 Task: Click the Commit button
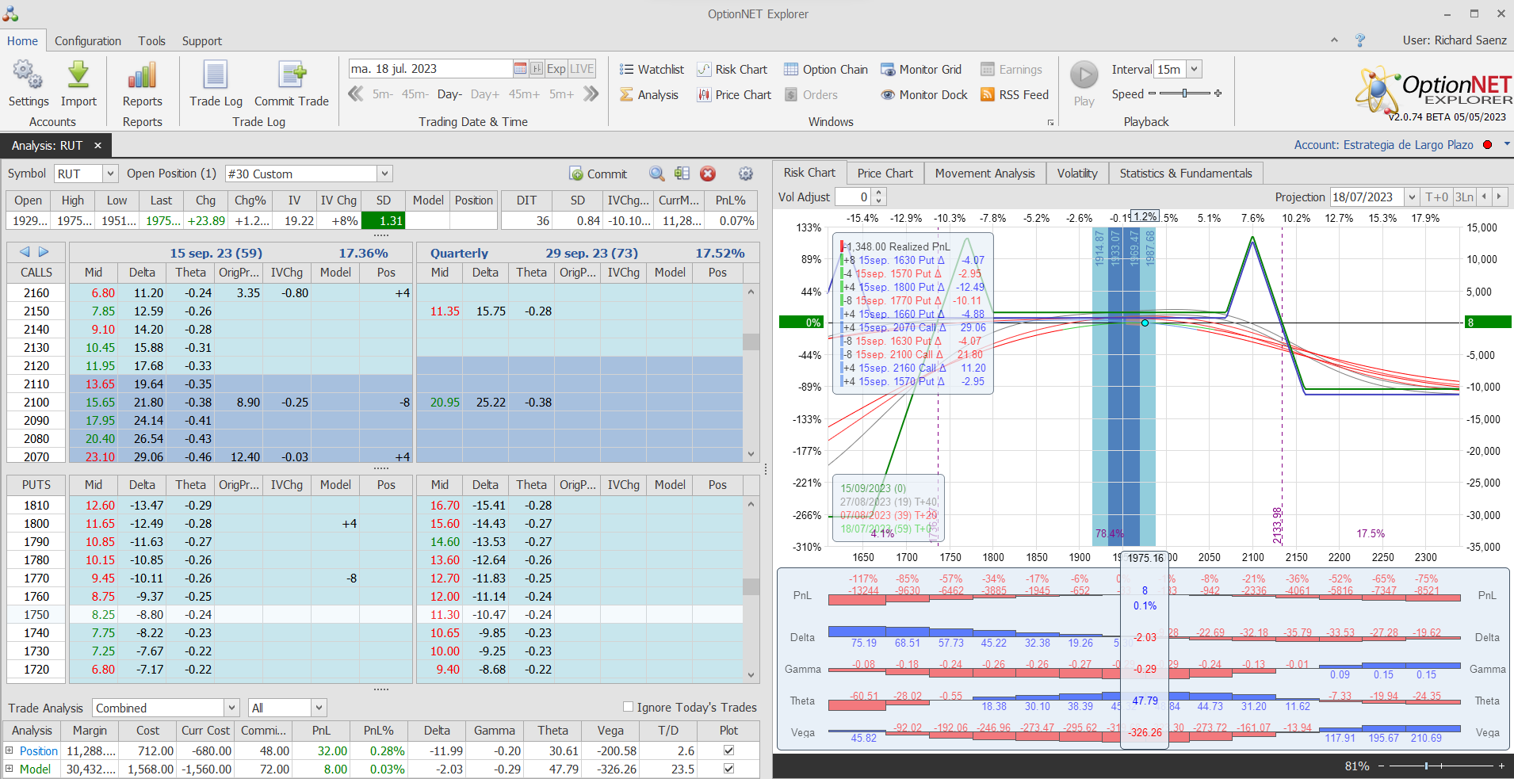pyautogui.click(x=598, y=174)
